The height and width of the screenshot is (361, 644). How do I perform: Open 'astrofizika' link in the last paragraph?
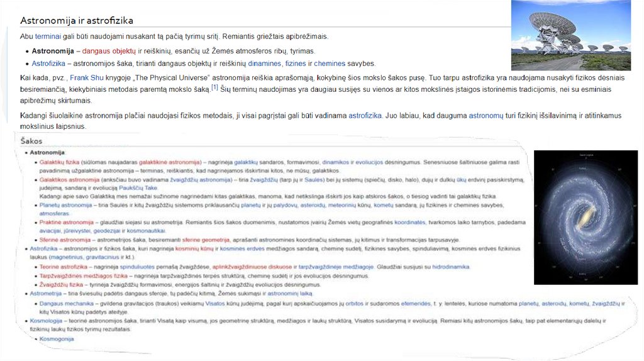pyautogui.click(x=365, y=115)
